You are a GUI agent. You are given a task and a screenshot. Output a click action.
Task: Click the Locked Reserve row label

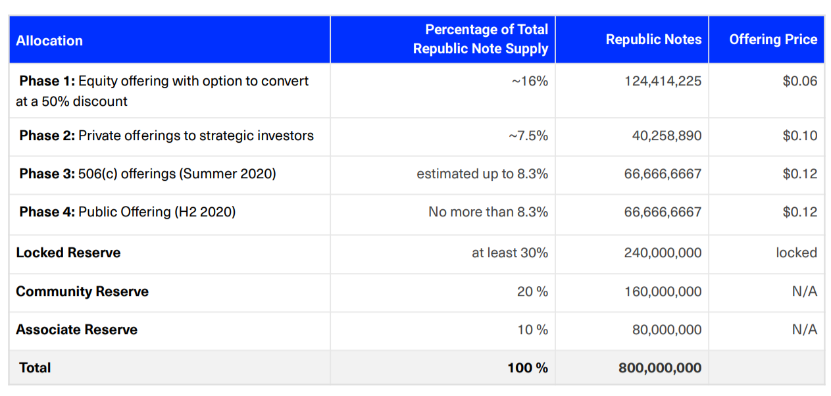(68, 253)
